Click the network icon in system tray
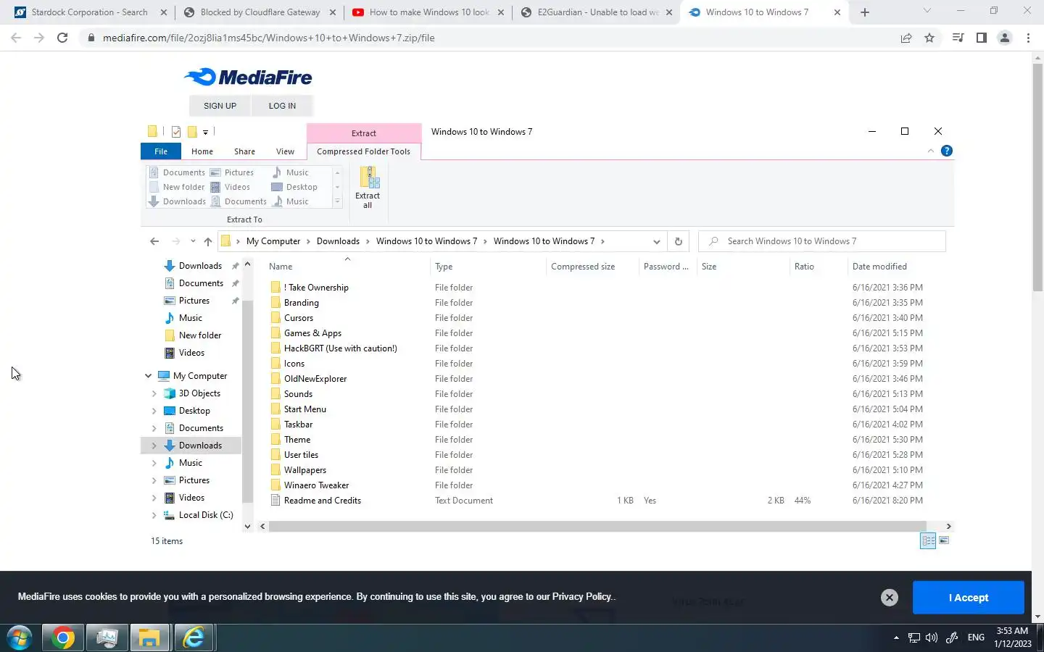The width and height of the screenshot is (1044, 652). [x=913, y=638]
